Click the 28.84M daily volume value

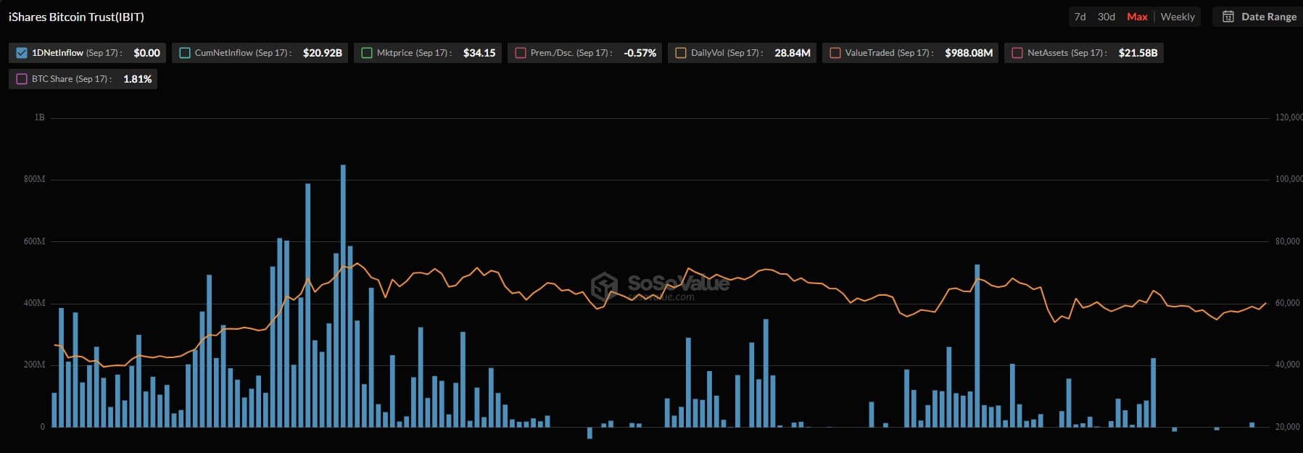pyautogui.click(x=793, y=53)
